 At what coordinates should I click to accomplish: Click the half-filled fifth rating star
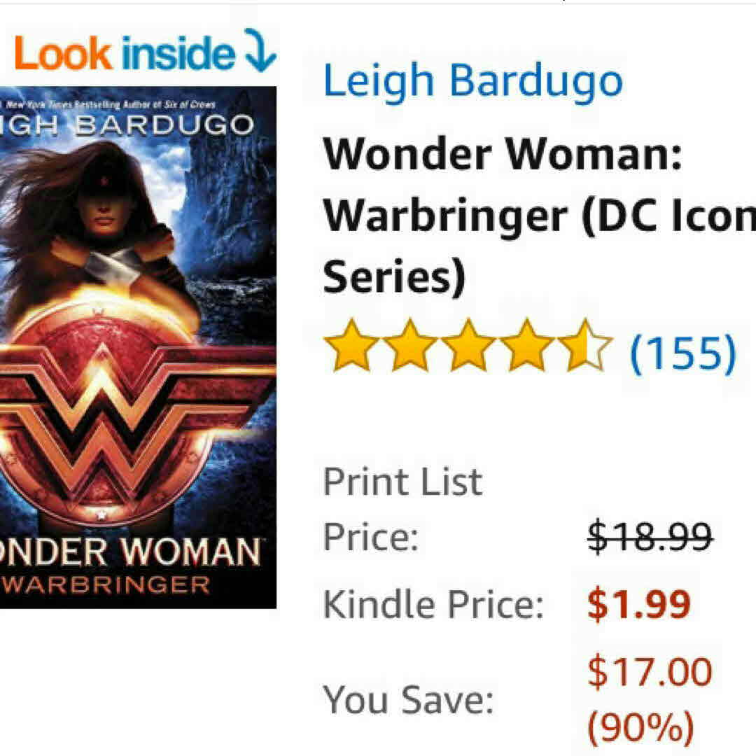coord(585,346)
